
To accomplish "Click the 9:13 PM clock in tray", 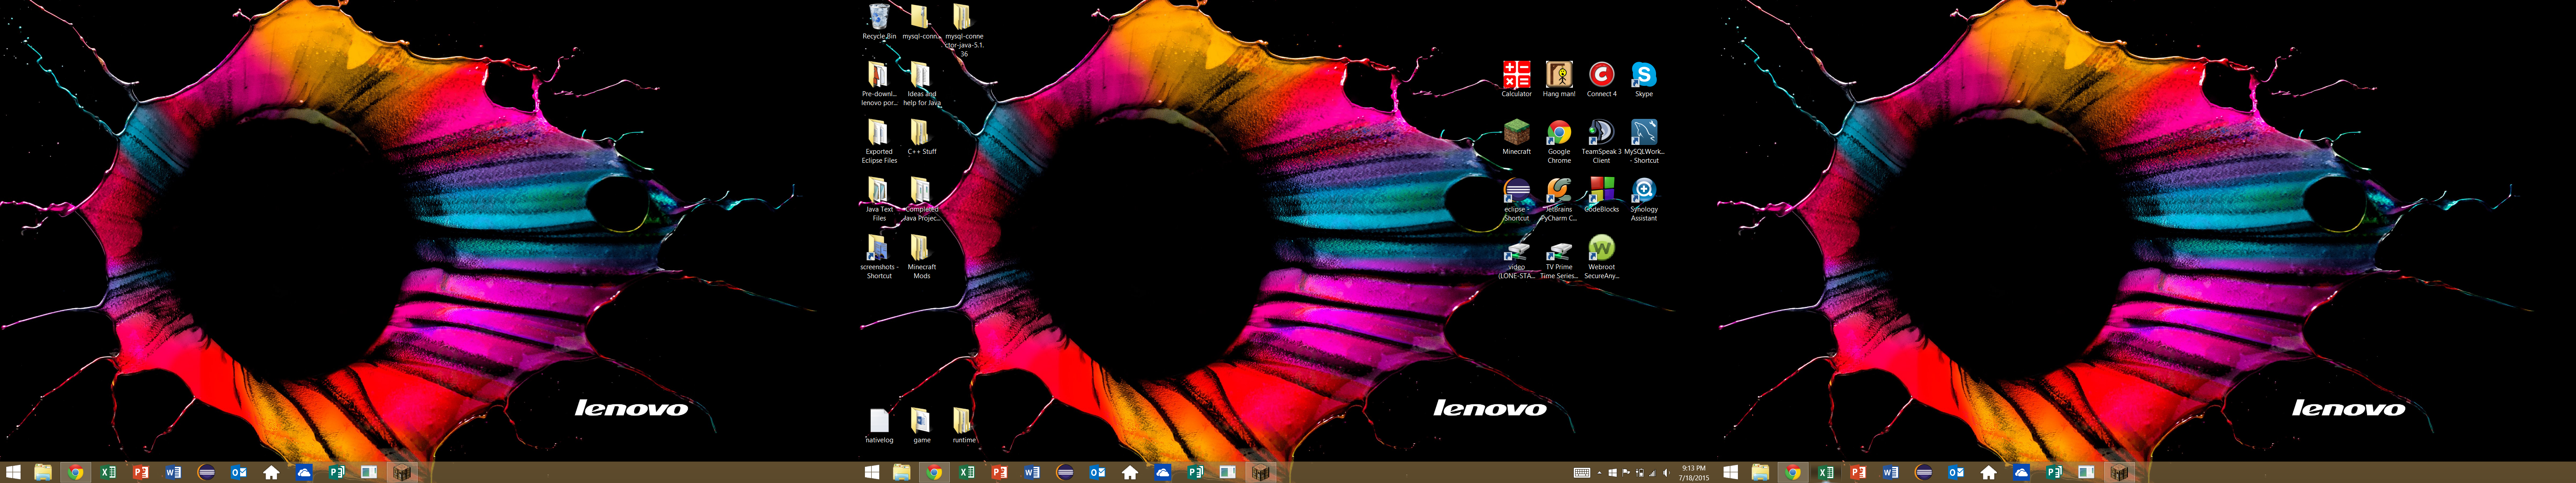I will click(x=1693, y=473).
